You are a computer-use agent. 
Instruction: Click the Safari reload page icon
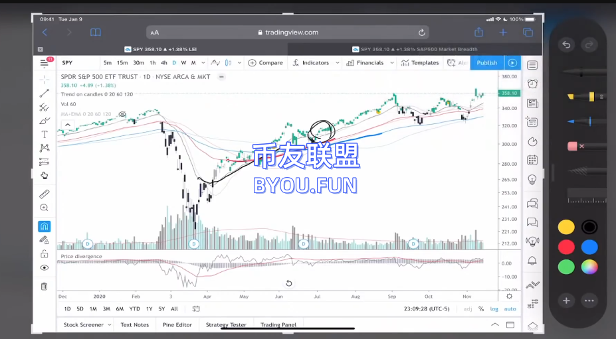pyautogui.click(x=421, y=33)
